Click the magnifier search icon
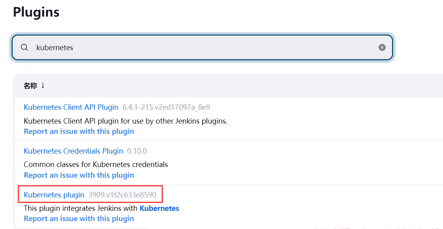Image resolution: width=443 pixels, height=229 pixels. 25,47
